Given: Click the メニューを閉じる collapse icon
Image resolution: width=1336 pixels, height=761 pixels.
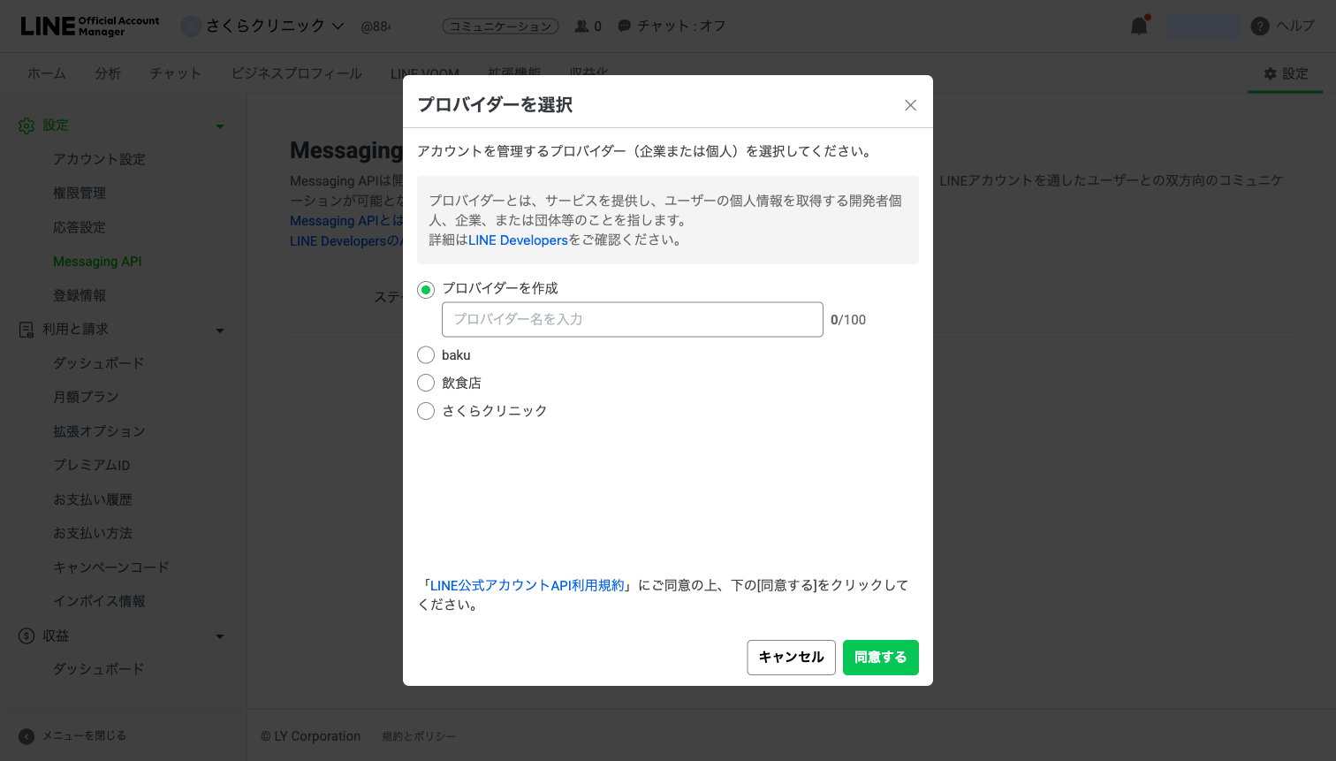Looking at the screenshot, I should click(27, 736).
